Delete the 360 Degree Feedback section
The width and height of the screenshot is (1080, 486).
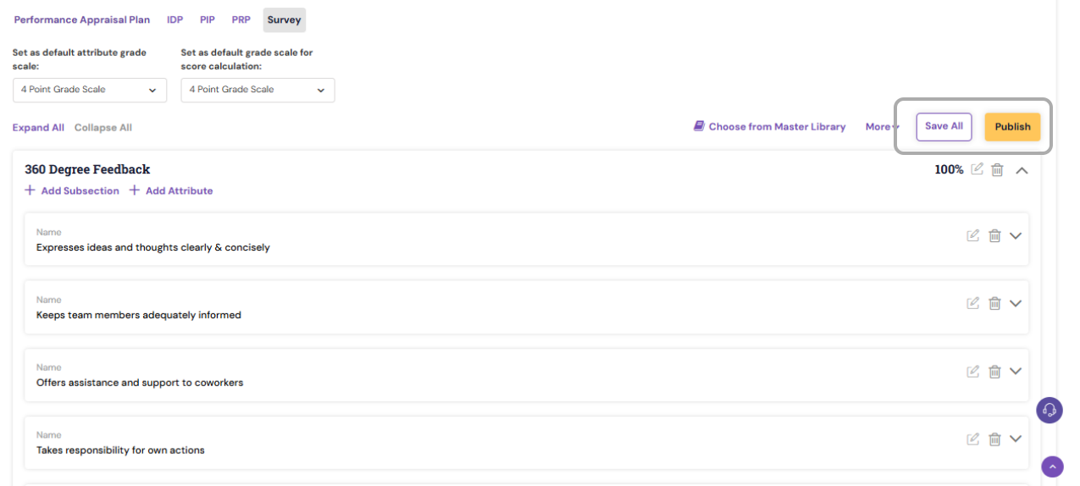tap(998, 169)
